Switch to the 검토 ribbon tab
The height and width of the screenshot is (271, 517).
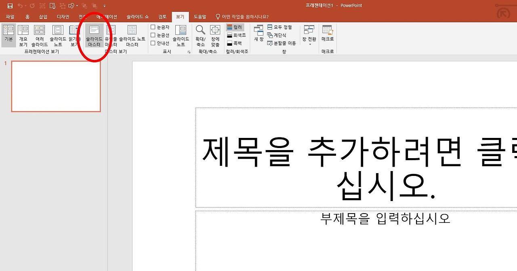click(162, 17)
